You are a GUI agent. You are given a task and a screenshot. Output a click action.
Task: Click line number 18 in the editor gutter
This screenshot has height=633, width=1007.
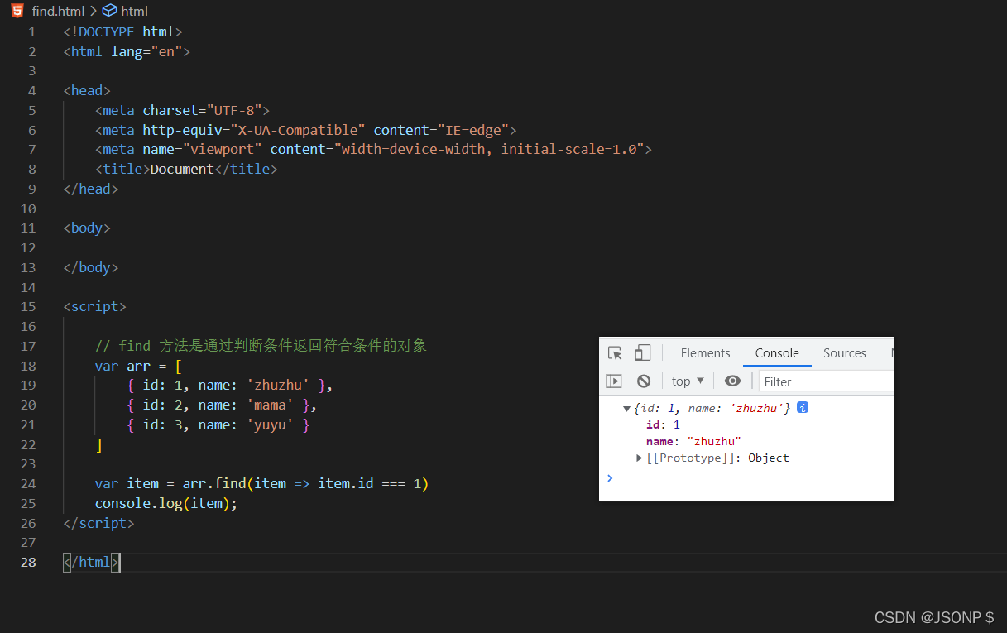pos(28,366)
